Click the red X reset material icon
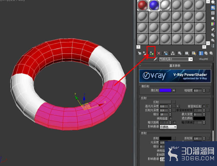Viewport: 217px width, 166px height. (159, 53)
